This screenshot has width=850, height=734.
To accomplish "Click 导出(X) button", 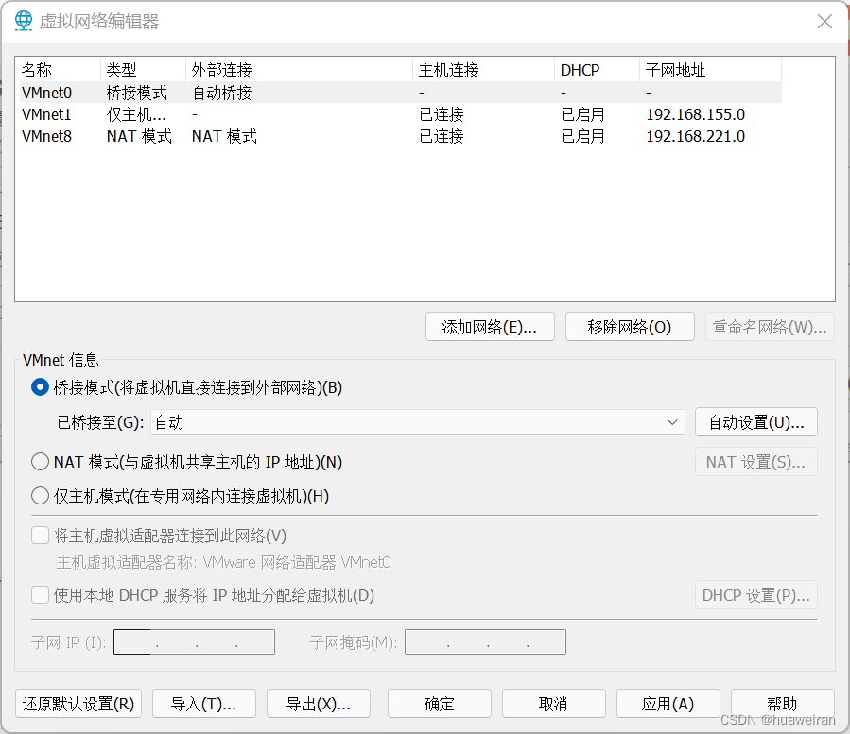I will pyautogui.click(x=319, y=704).
